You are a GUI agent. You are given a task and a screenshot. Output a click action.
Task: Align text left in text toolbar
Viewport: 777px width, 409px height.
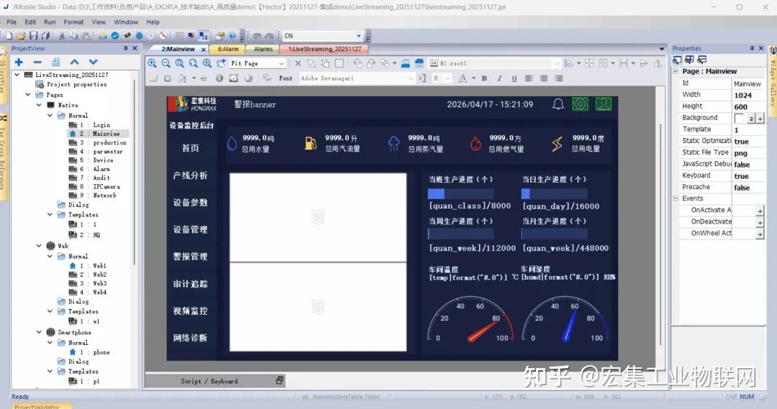(x=529, y=78)
